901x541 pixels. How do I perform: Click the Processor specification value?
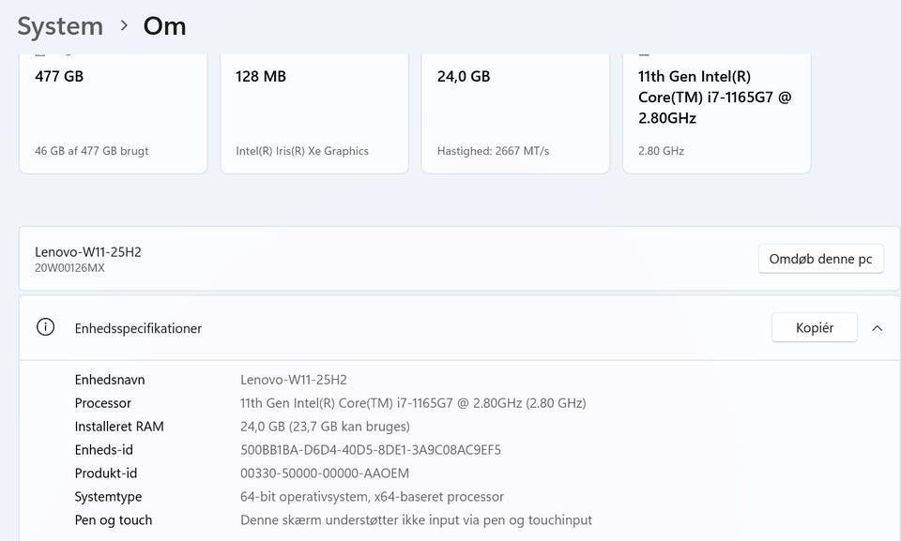pyautogui.click(x=413, y=403)
